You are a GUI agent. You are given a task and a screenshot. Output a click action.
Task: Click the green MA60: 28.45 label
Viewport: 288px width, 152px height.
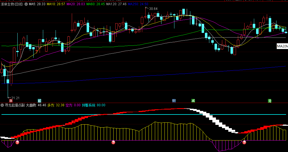click(95, 4)
